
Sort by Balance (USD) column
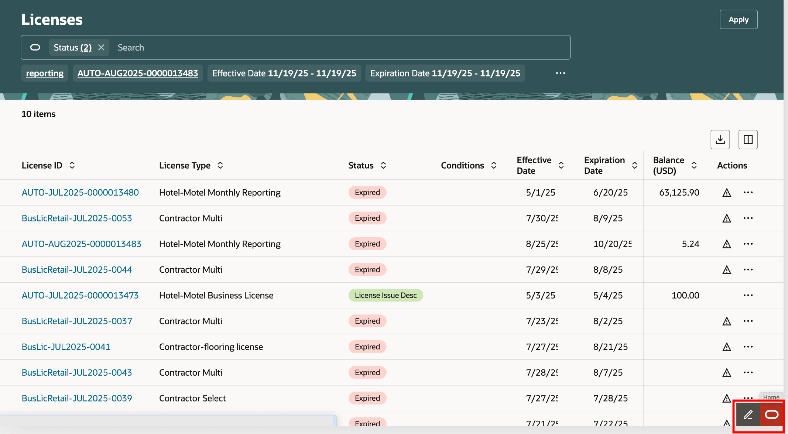(x=694, y=165)
